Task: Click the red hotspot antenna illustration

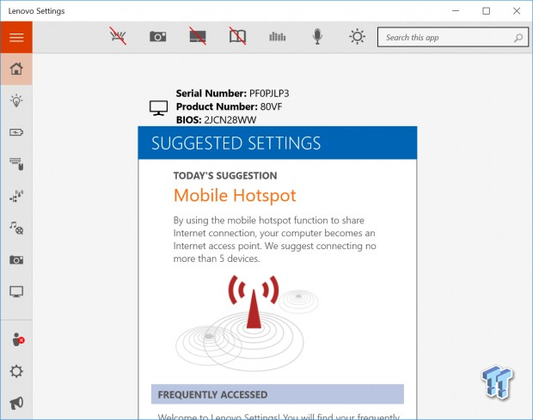Action: (254, 301)
